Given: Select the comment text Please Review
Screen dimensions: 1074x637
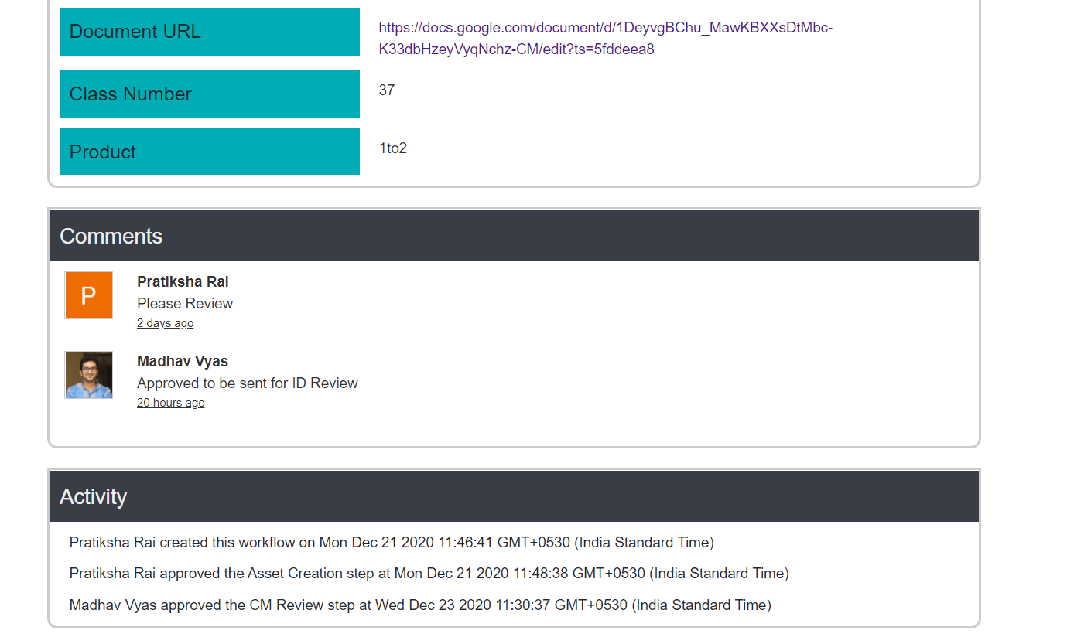Looking at the screenshot, I should [185, 303].
